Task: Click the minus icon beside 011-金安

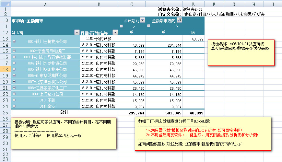Action: pos(14,106)
